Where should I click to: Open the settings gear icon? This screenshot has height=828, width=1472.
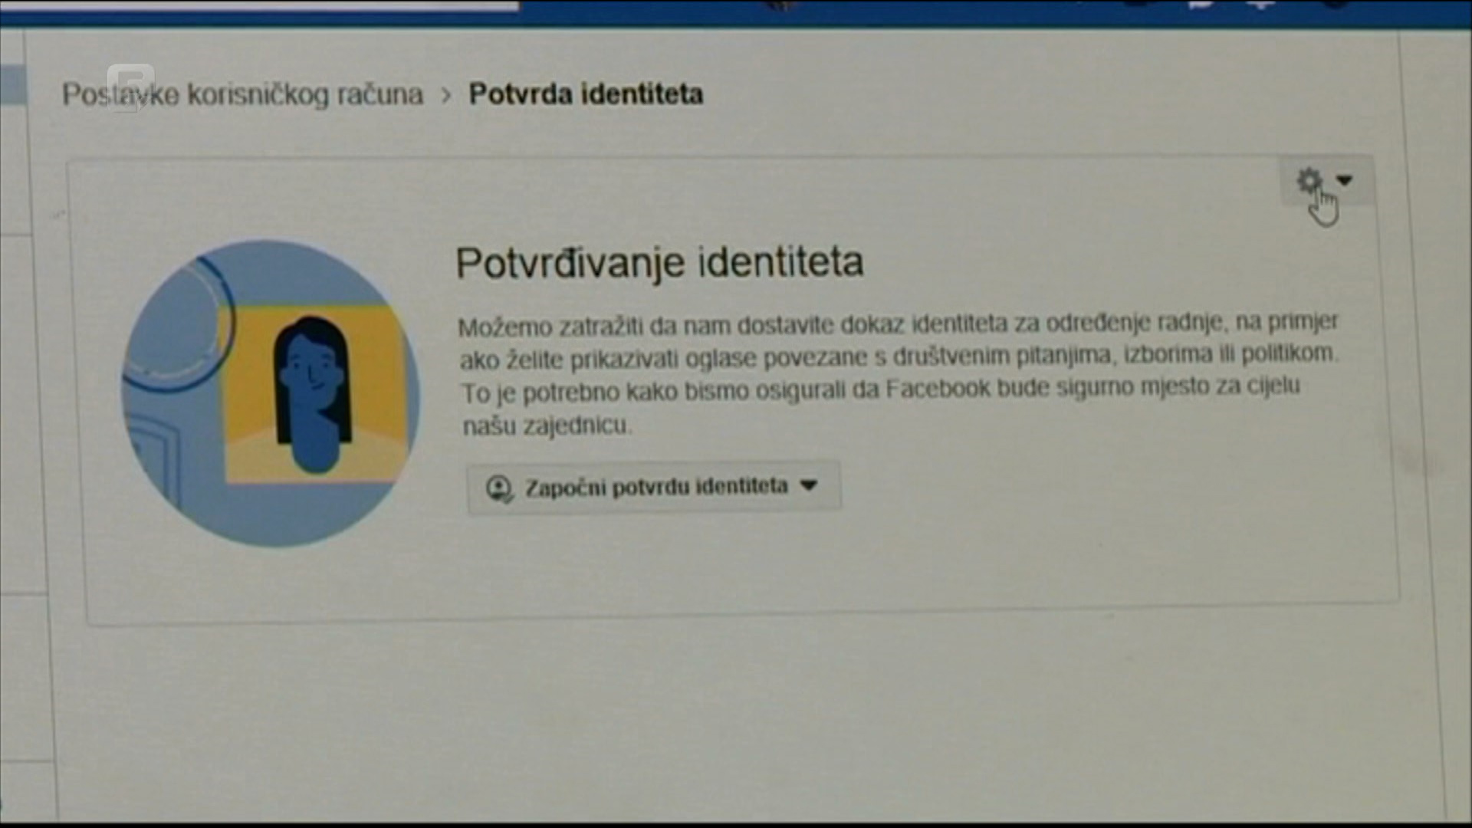1308,181
